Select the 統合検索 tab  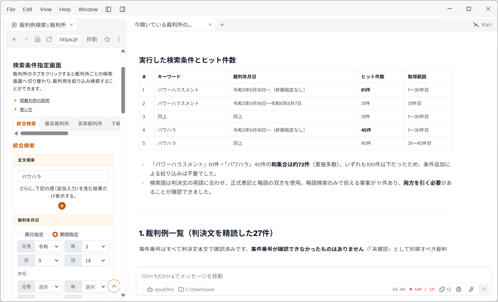[x=26, y=124]
